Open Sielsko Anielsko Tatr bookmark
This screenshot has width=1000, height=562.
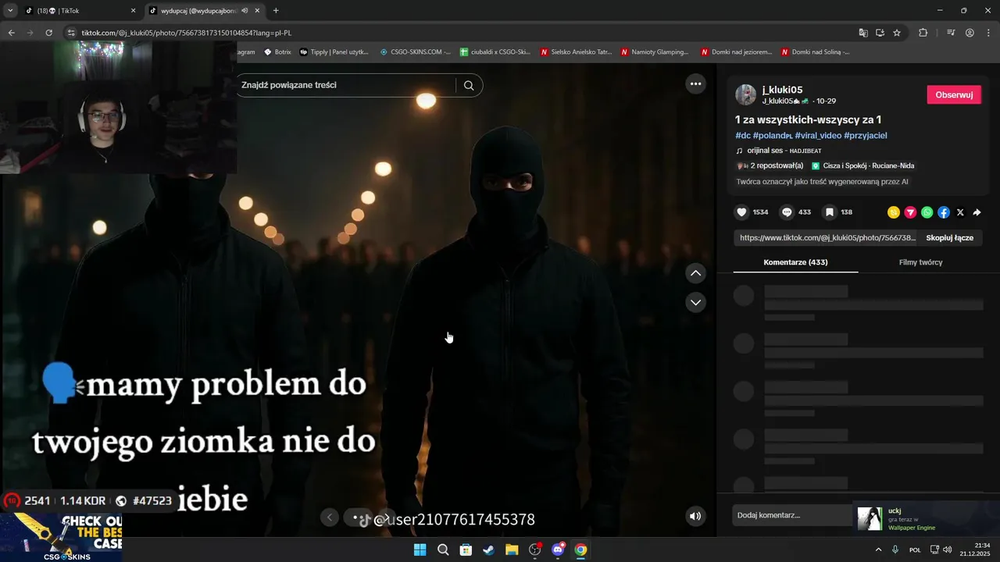576,52
